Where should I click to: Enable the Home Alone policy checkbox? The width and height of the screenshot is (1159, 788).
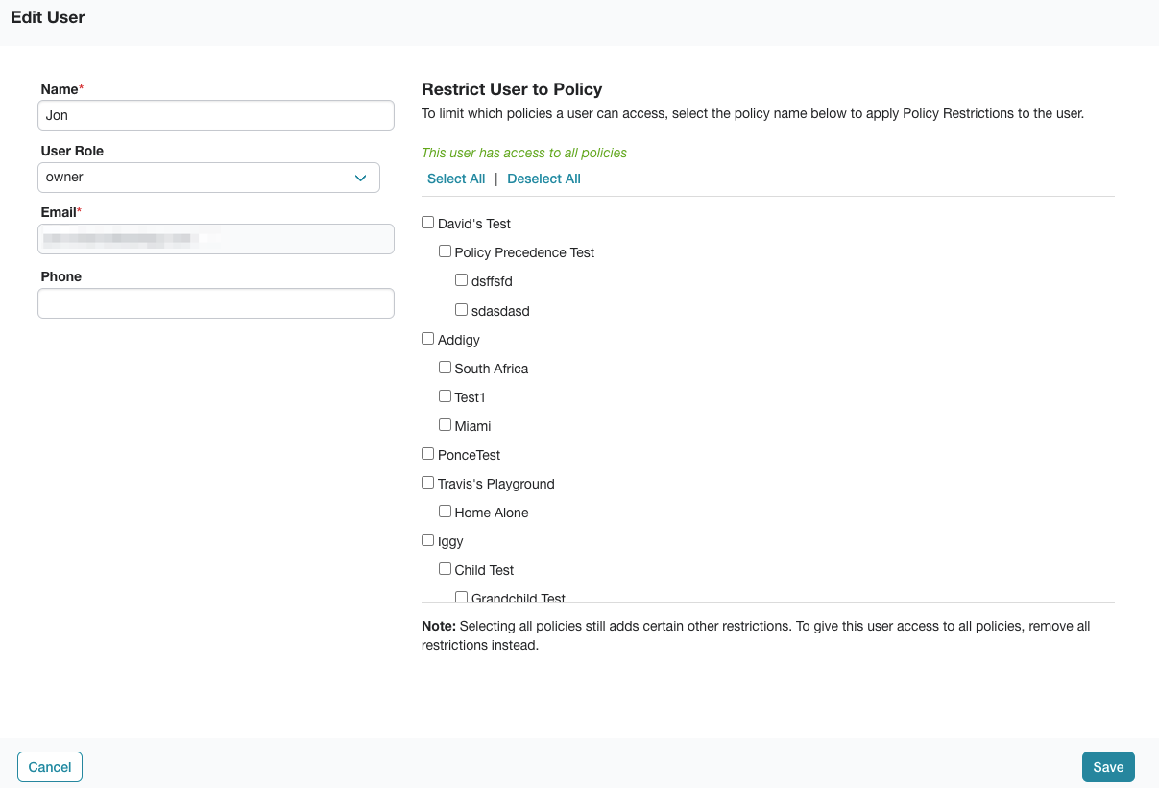click(x=445, y=511)
